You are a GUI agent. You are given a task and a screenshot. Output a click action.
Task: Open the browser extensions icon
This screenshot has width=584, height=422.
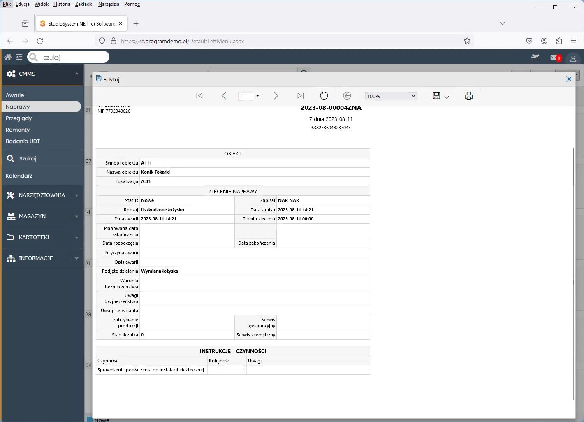coord(559,41)
